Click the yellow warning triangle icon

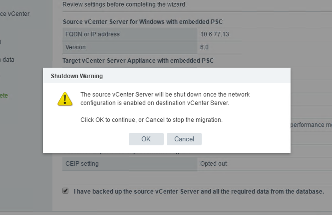click(x=65, y=99)
